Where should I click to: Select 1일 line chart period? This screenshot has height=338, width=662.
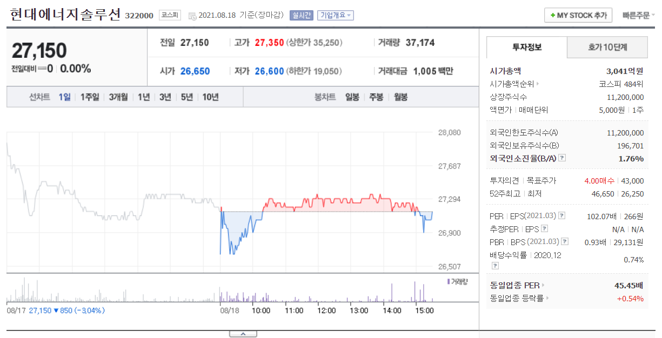[x=64, y=97]
